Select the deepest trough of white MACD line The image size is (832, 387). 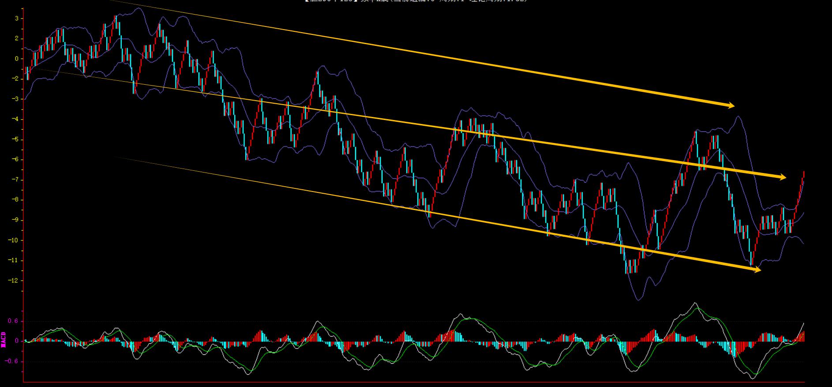(x=753, y=378)
